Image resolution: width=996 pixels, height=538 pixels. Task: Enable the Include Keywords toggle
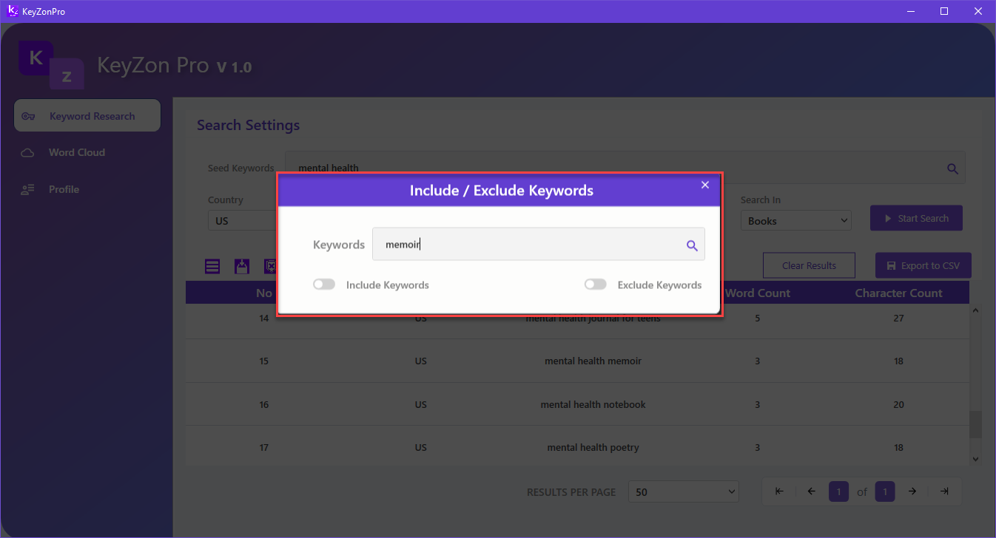pyautogui.click(x=323, y=285)
